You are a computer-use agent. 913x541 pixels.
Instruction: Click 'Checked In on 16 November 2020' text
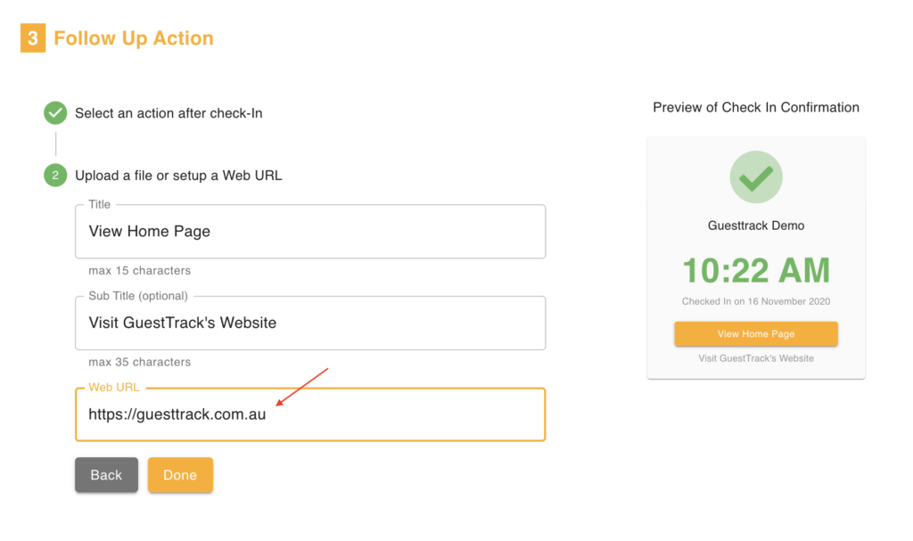click(755, 301)
